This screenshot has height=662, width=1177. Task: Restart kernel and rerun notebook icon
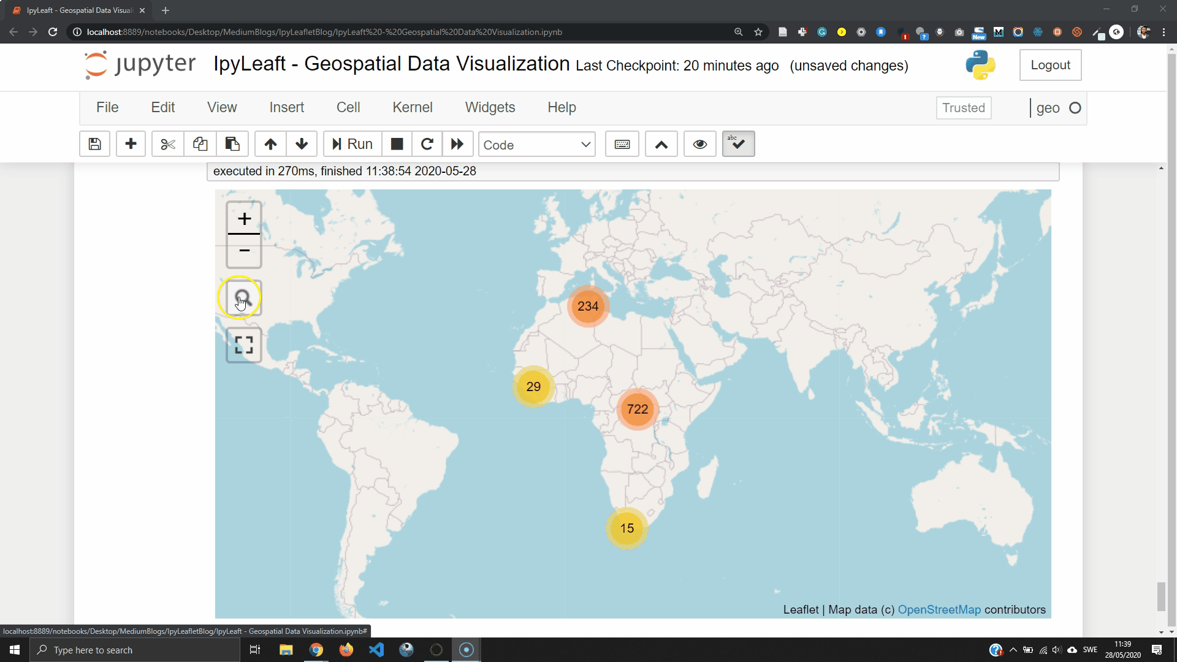[457, 144]
